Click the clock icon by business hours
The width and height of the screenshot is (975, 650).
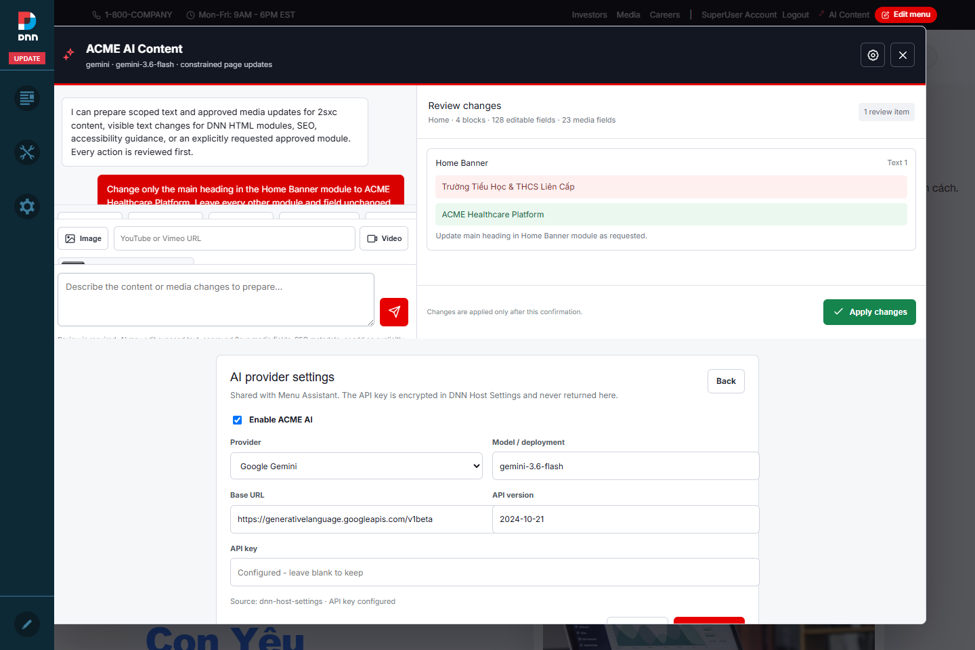[x=191, y=15]
